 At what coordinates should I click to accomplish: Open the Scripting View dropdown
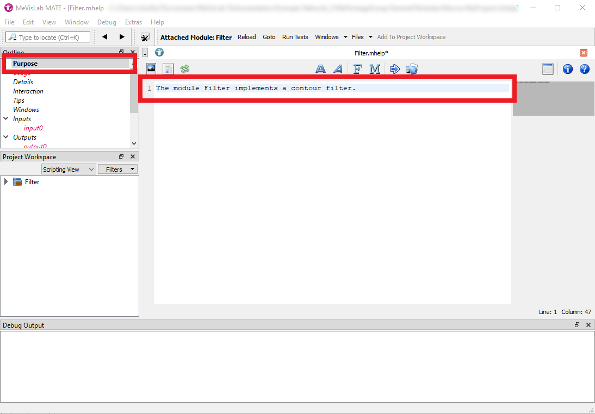click(x=69, y=170)
